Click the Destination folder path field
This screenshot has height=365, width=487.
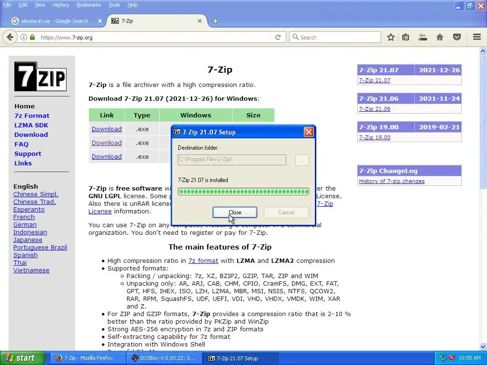(x=232, y=160)
